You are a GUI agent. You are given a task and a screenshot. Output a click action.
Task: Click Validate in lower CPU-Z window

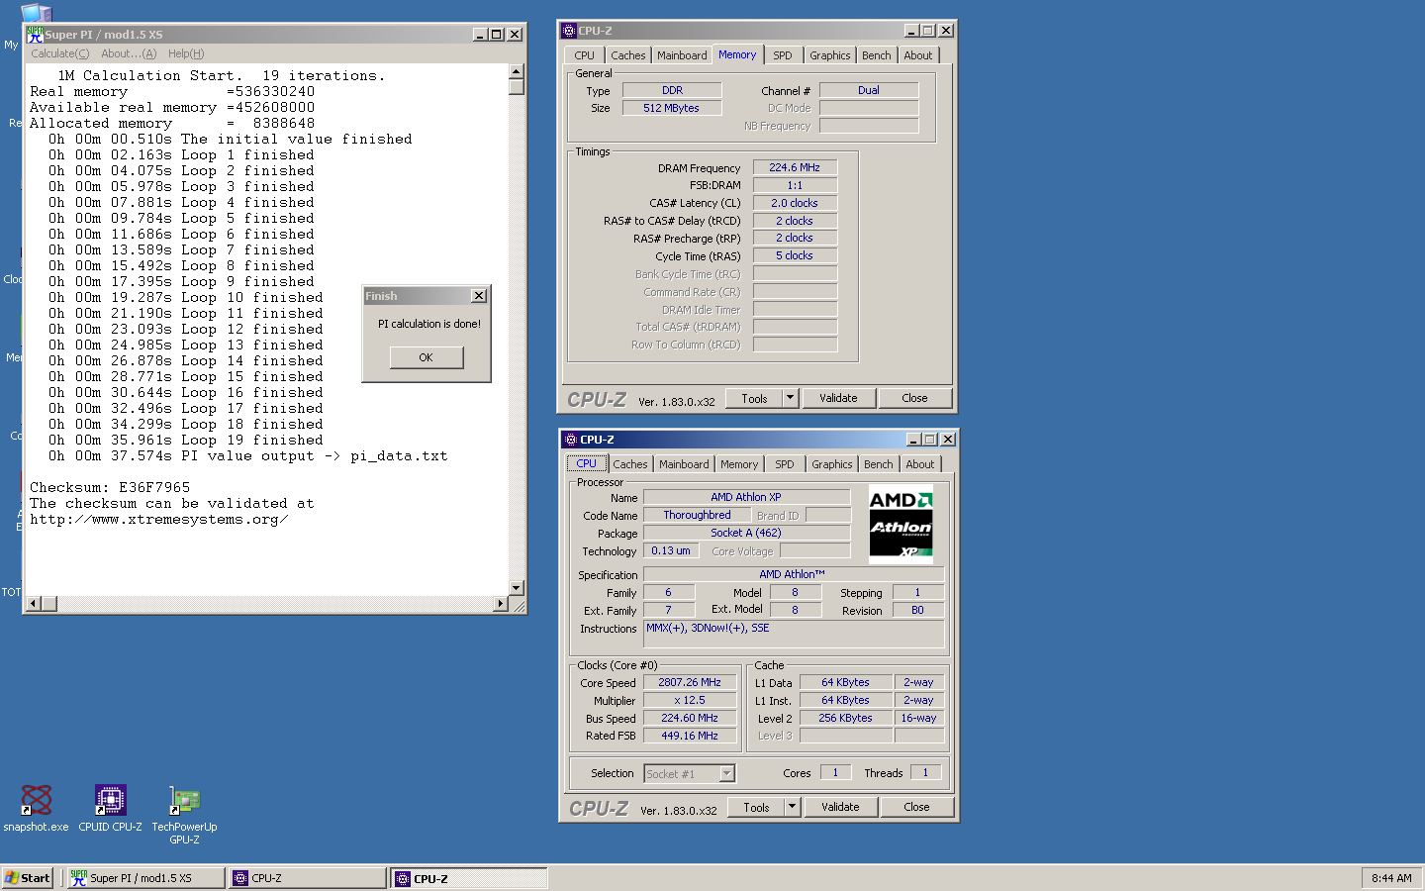840,807
